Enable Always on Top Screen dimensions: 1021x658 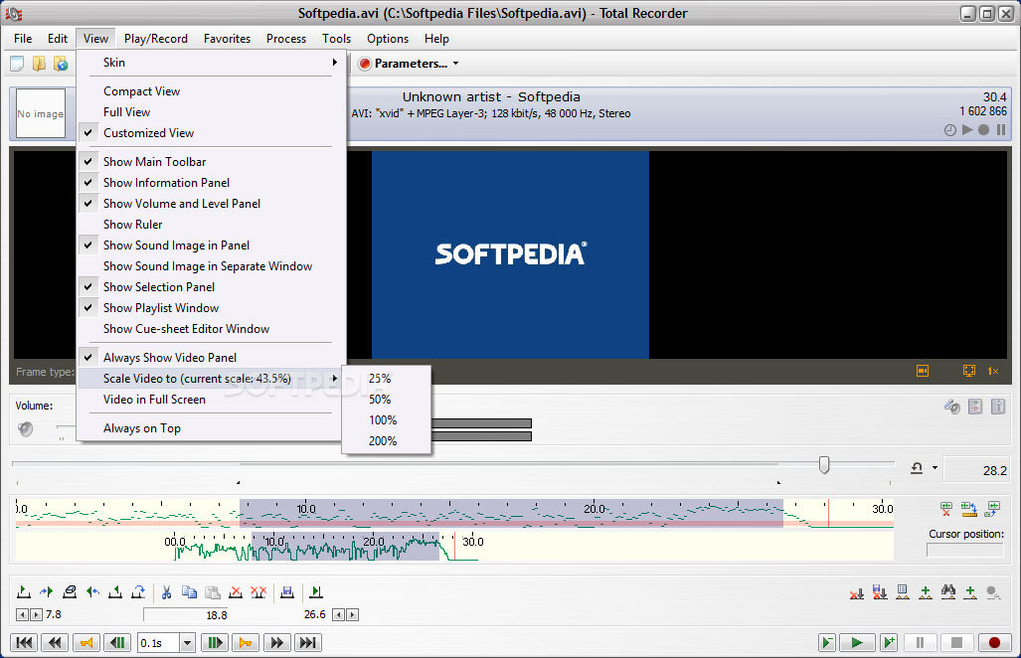(x=212, y=428)
